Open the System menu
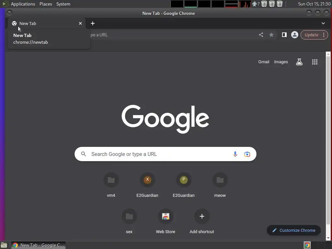 click(63, 4)
